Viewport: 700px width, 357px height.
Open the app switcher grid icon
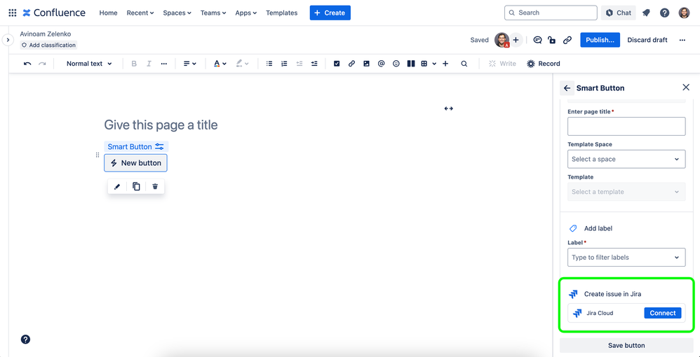click(x=13, y=13)
